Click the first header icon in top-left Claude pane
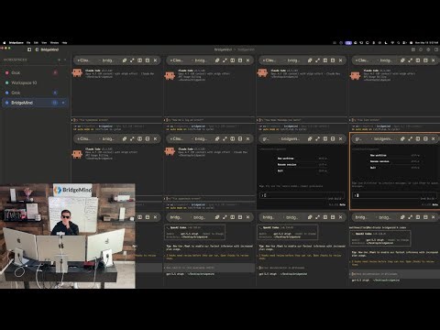This screenshot has height=330, width=440. (x=125, y=60)
